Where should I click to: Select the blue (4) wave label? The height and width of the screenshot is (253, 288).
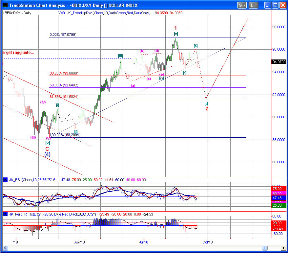click(47, 154)
